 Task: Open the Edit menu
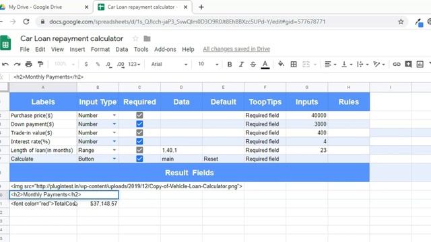point(40,49)
